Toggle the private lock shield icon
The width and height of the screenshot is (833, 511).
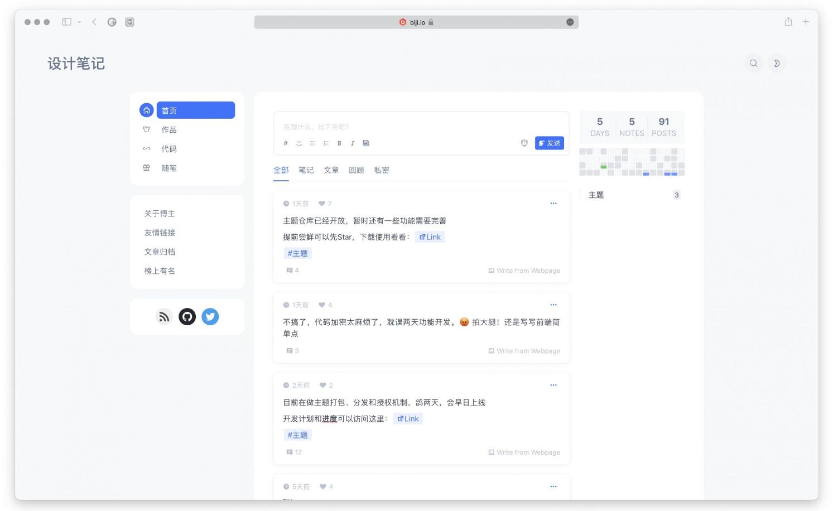coord(524,143)
